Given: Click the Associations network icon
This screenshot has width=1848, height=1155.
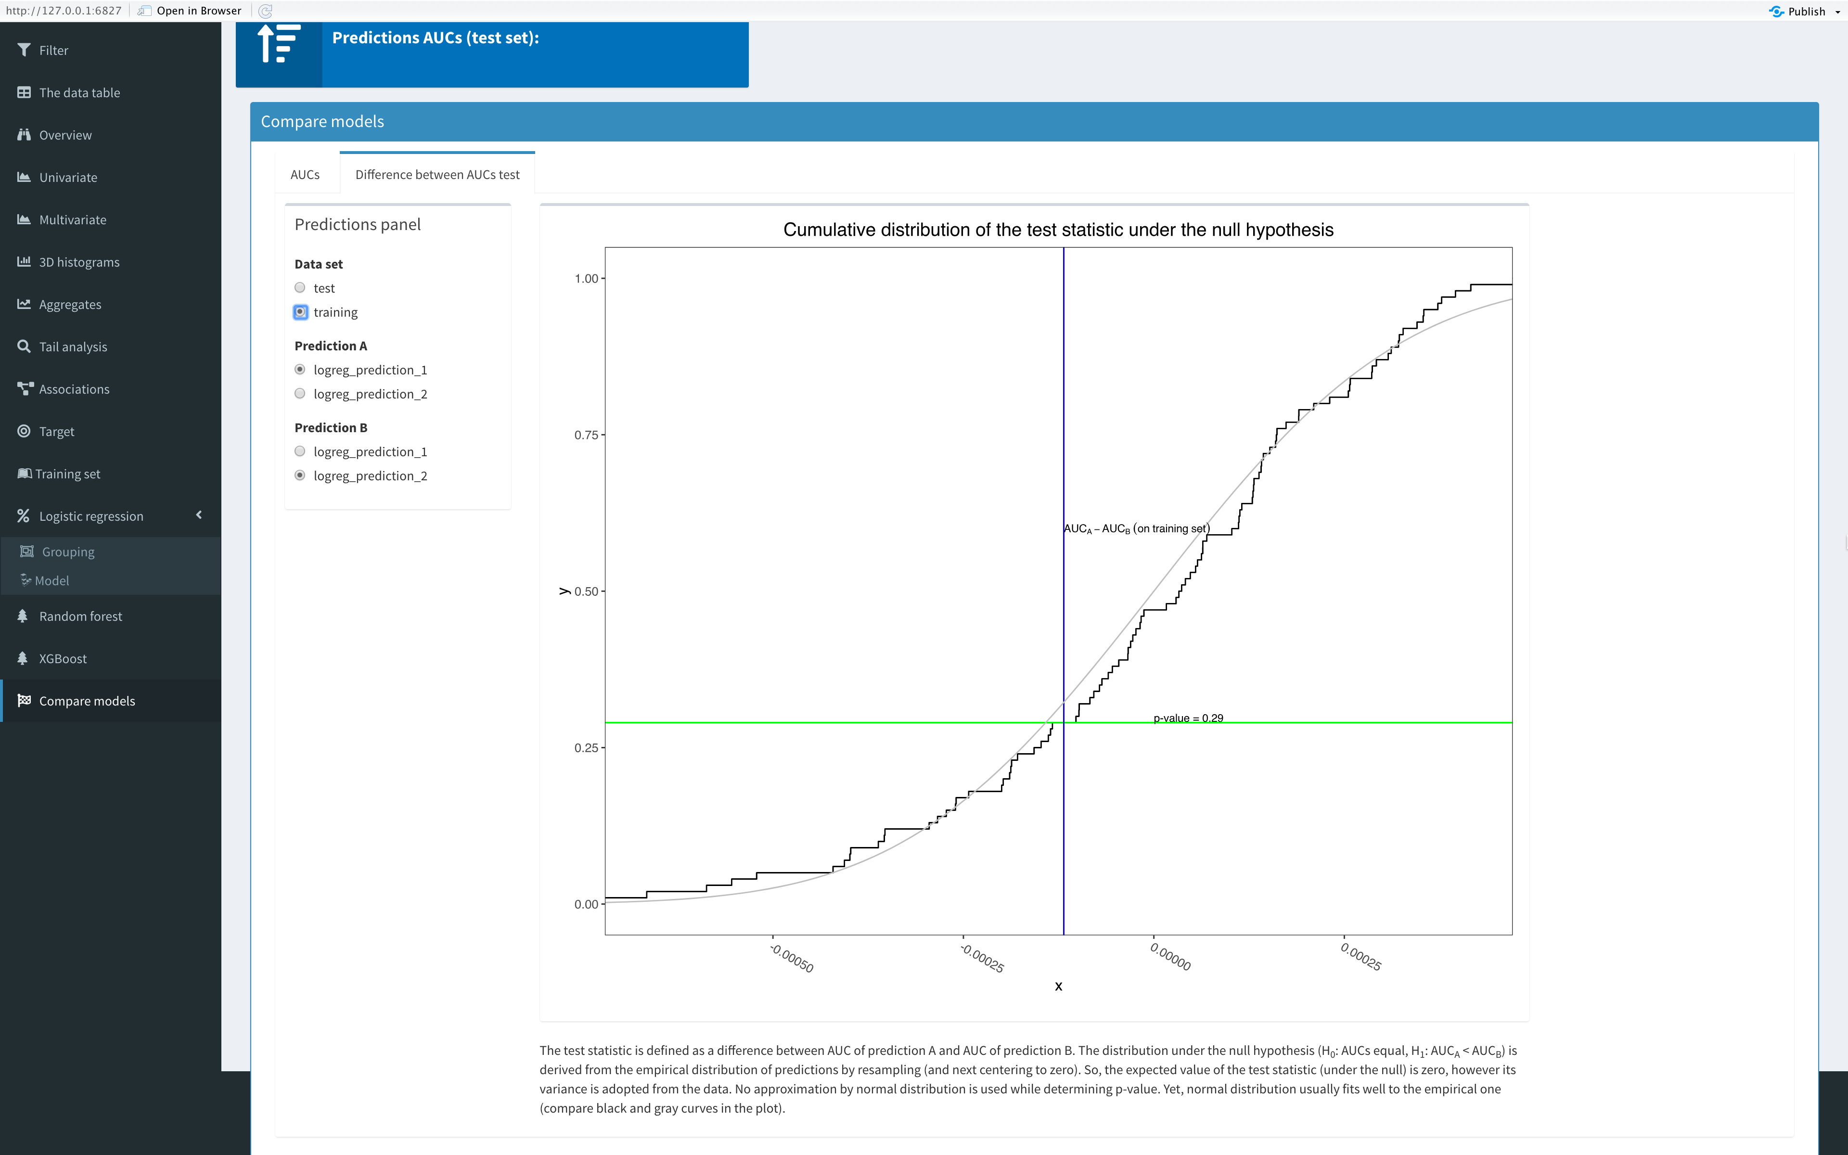Looking at the screenshot, I should (x=25, y=390).
